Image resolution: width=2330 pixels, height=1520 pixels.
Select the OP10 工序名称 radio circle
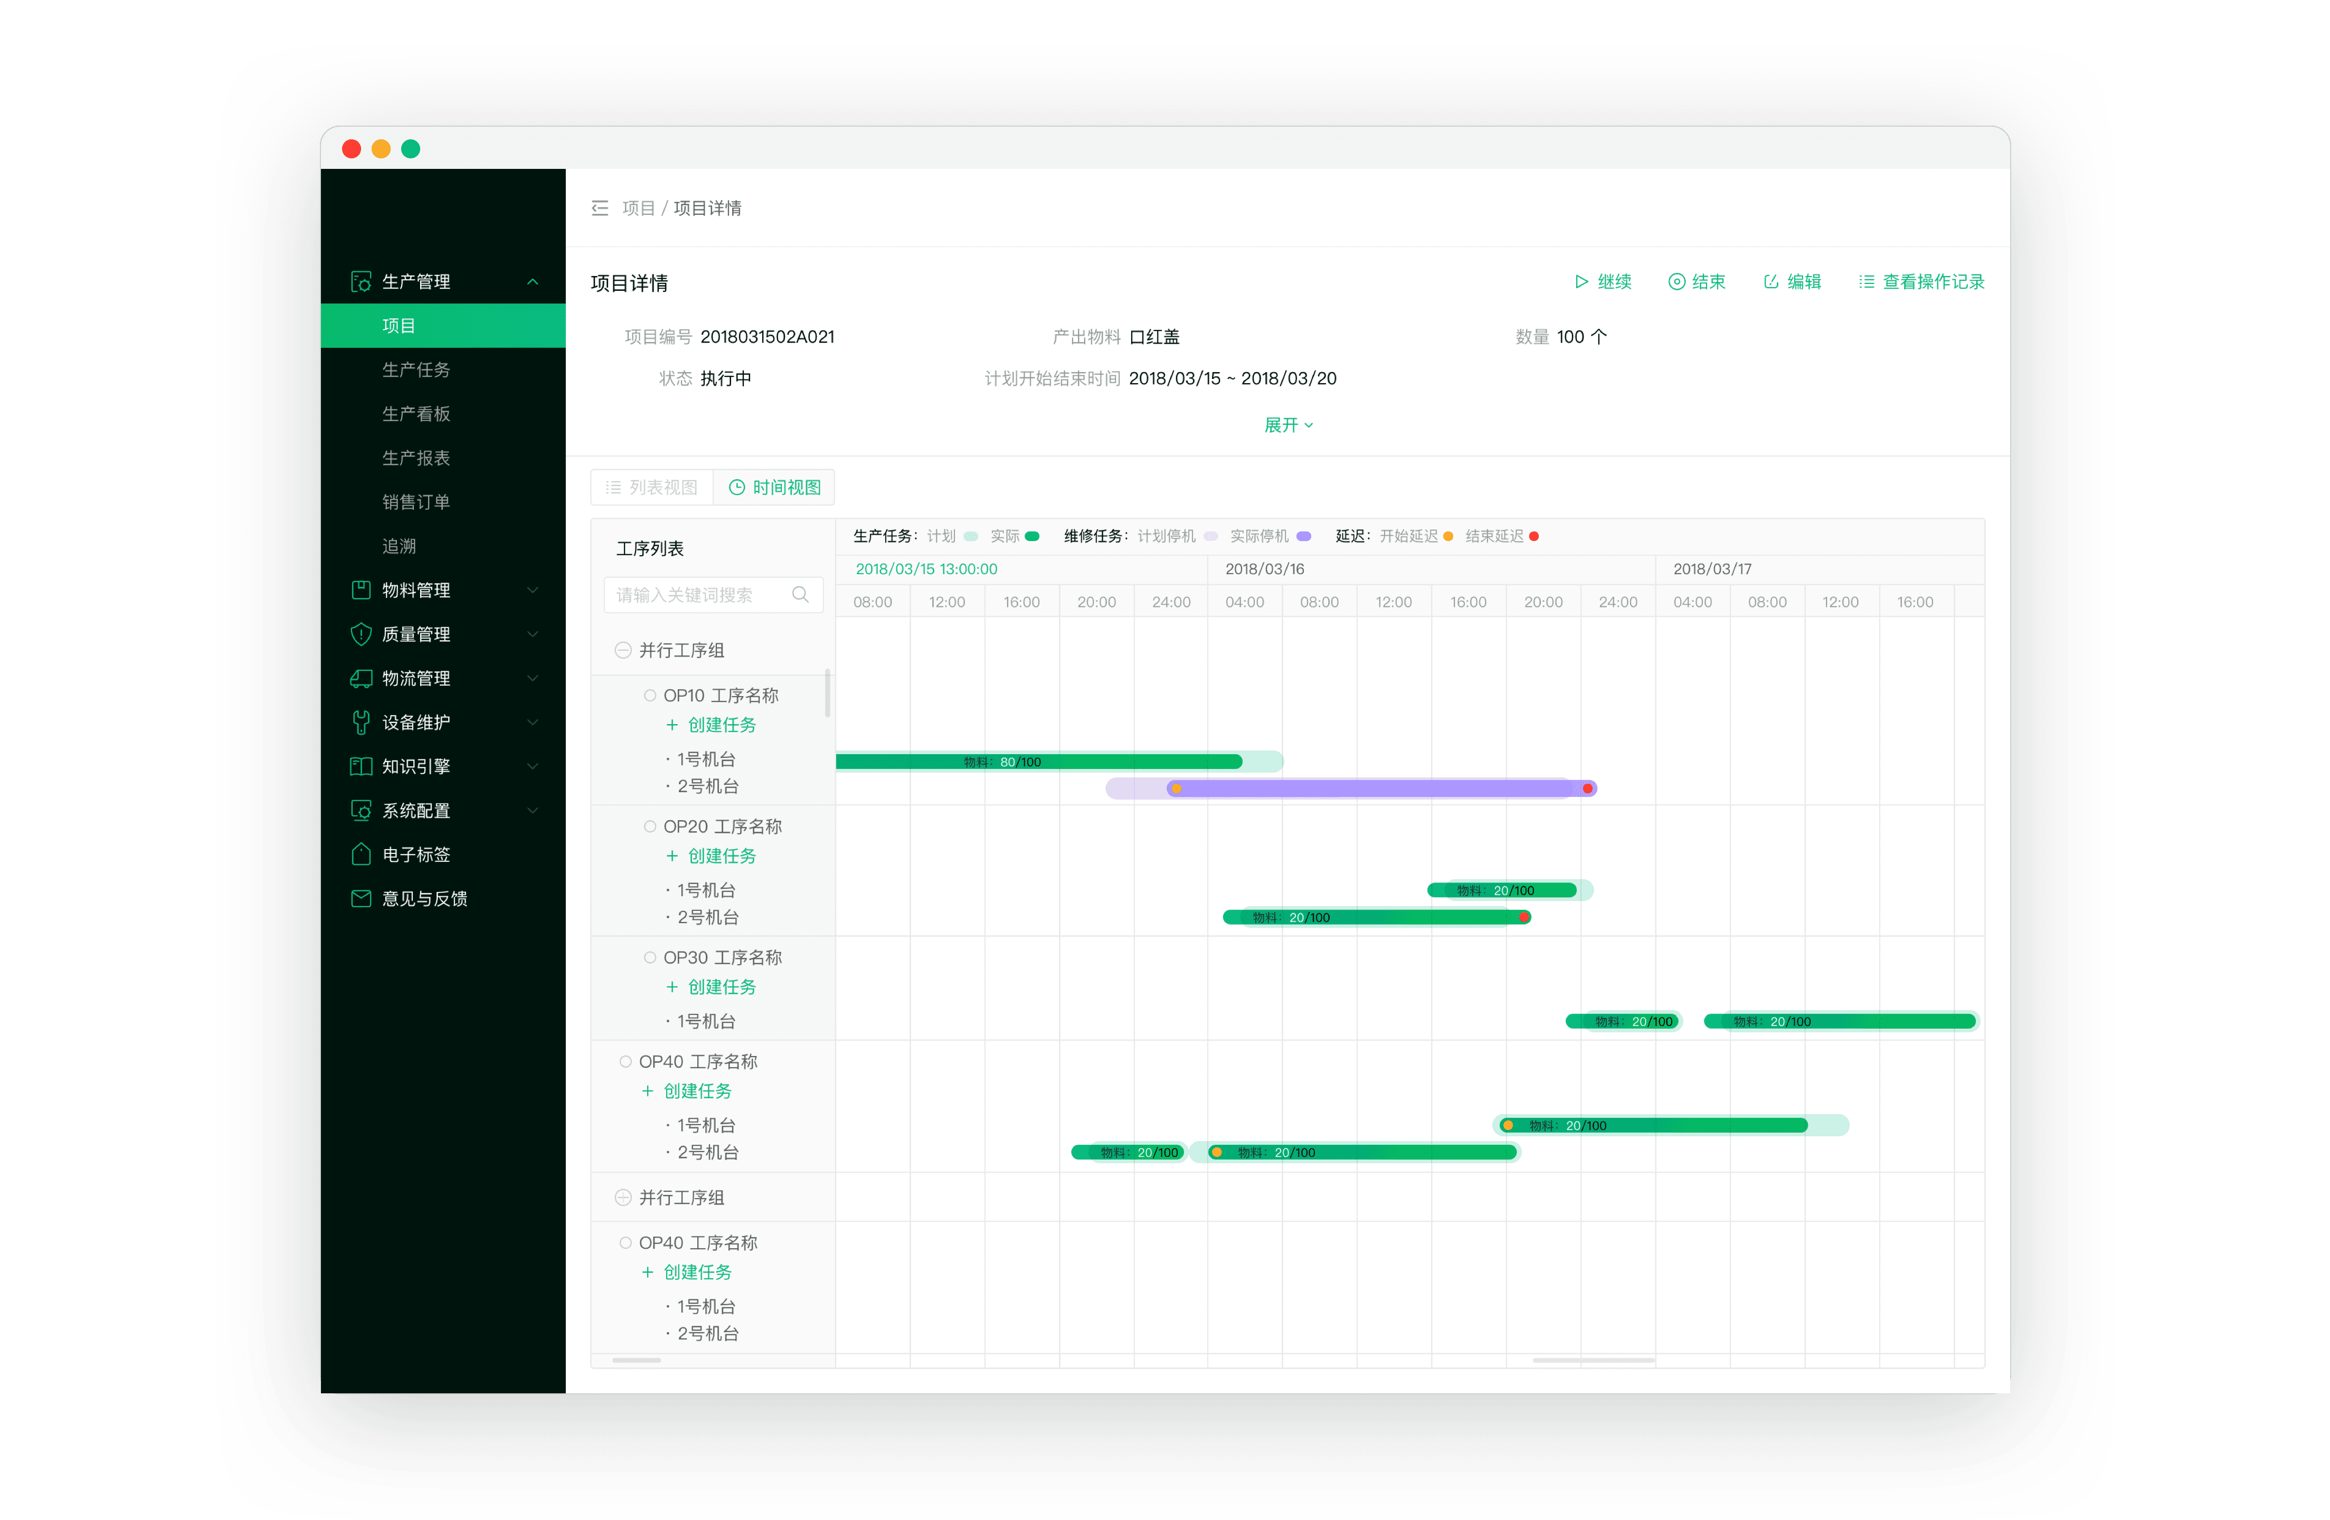click(649, 696)
